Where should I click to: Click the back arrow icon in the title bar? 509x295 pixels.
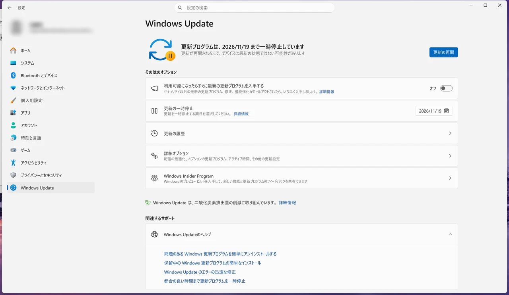(10, 8)
